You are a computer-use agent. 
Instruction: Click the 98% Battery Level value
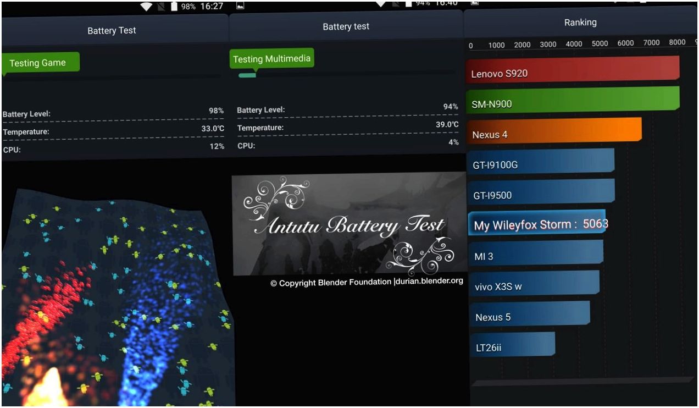pos(216,111)
